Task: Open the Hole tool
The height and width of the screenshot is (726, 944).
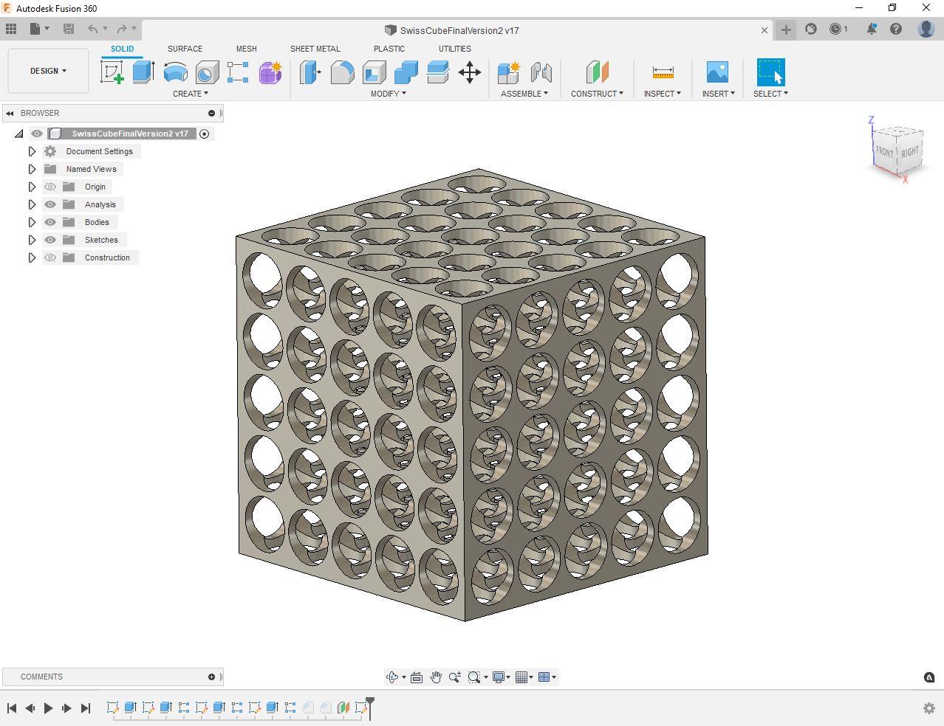Action: (207, 72)
